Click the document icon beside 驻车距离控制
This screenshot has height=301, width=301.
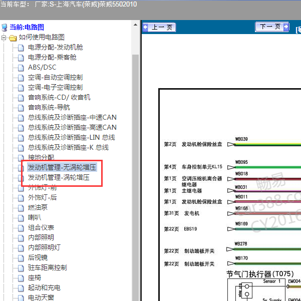pos(21,268)
